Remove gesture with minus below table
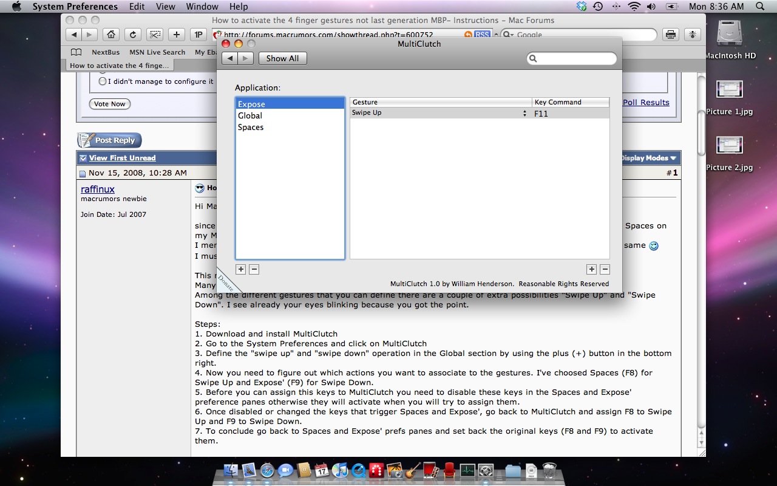 coord(605,269)
